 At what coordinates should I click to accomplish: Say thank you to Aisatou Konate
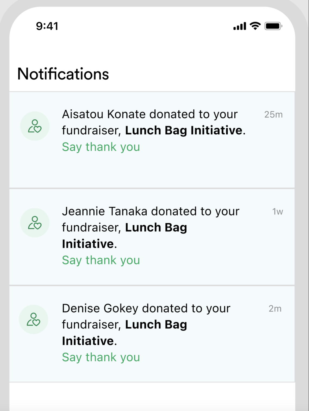[x=101, y=147]
